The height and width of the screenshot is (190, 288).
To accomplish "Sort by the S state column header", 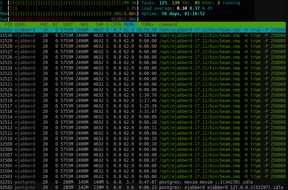I will point(107,25).
